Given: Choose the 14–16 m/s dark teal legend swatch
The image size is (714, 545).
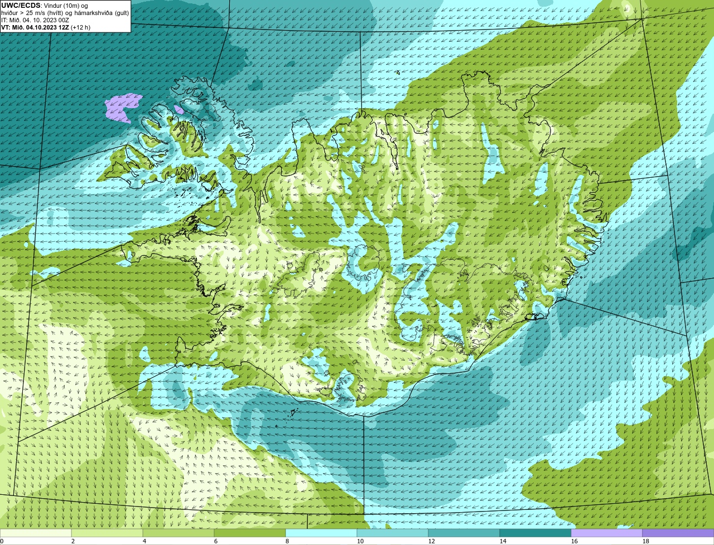Looking at the screenshot, I should [535, 533].
